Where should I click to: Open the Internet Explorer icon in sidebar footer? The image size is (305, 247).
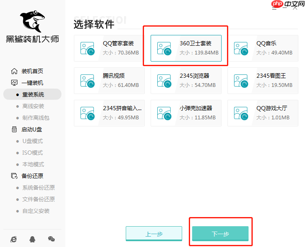pyautogui.click(x=13, y=239)
